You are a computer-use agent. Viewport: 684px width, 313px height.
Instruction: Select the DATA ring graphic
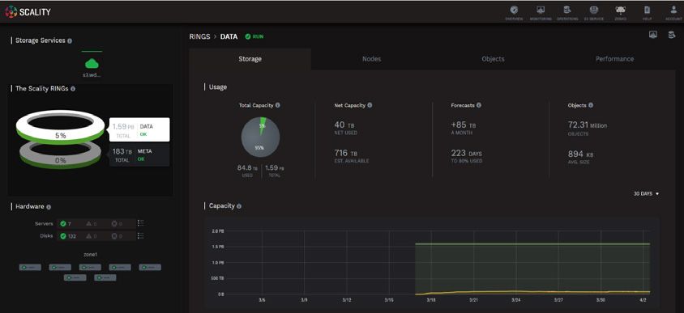[x=60, y=126]
